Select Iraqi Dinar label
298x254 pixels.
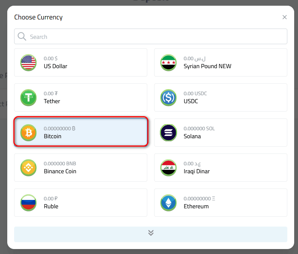tap(197, 171)
